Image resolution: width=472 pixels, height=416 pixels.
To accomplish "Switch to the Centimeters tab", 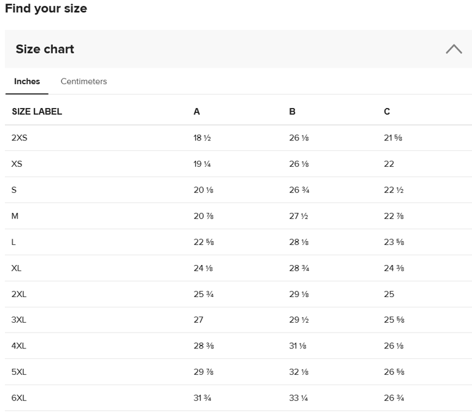I will pos(84,82).
